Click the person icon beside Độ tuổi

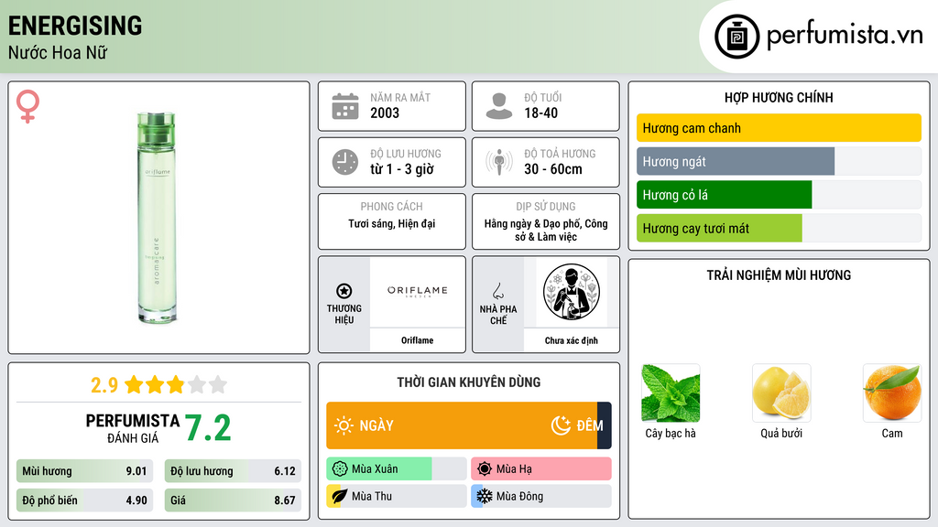(499, 106)
